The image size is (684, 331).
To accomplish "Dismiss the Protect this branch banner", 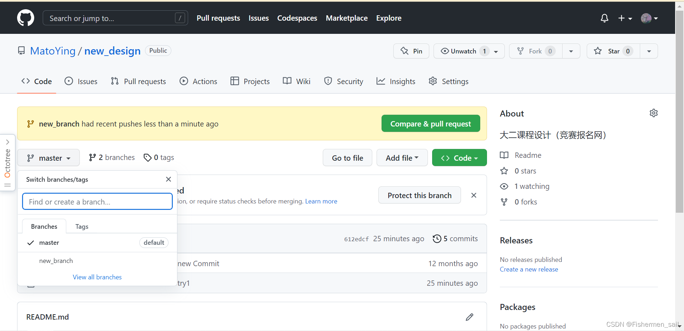I will (x=474, y=195).
